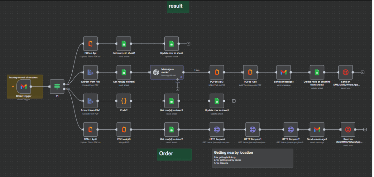
Task: Add node after the top-row Twilio SMS node
Action: coord(362,72)
